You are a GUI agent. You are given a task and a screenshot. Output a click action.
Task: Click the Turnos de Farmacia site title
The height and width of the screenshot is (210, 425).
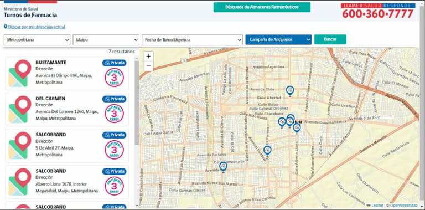pos(30,15)
